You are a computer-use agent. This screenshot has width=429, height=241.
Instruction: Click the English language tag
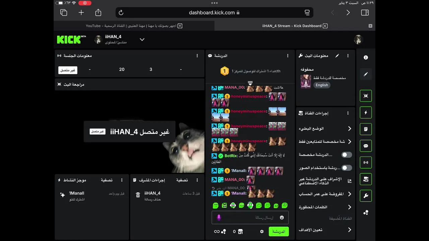(322, 85)
